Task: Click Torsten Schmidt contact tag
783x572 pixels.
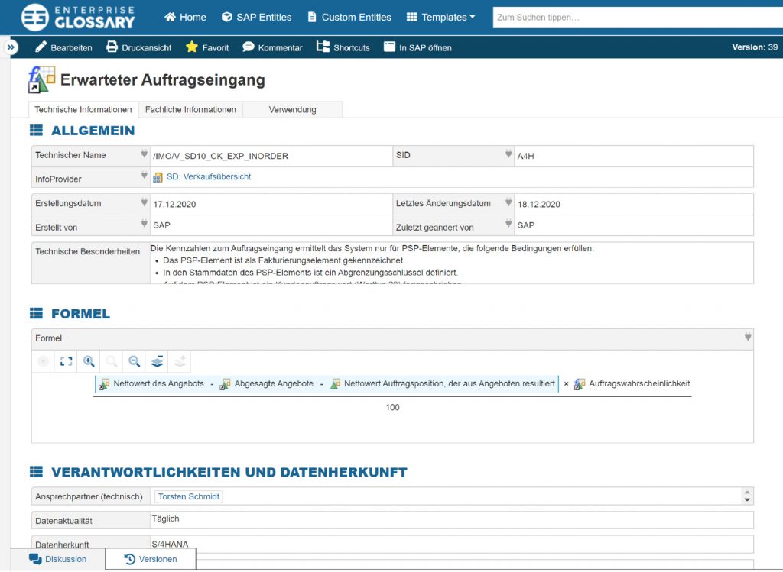Action: coord(188,496)
